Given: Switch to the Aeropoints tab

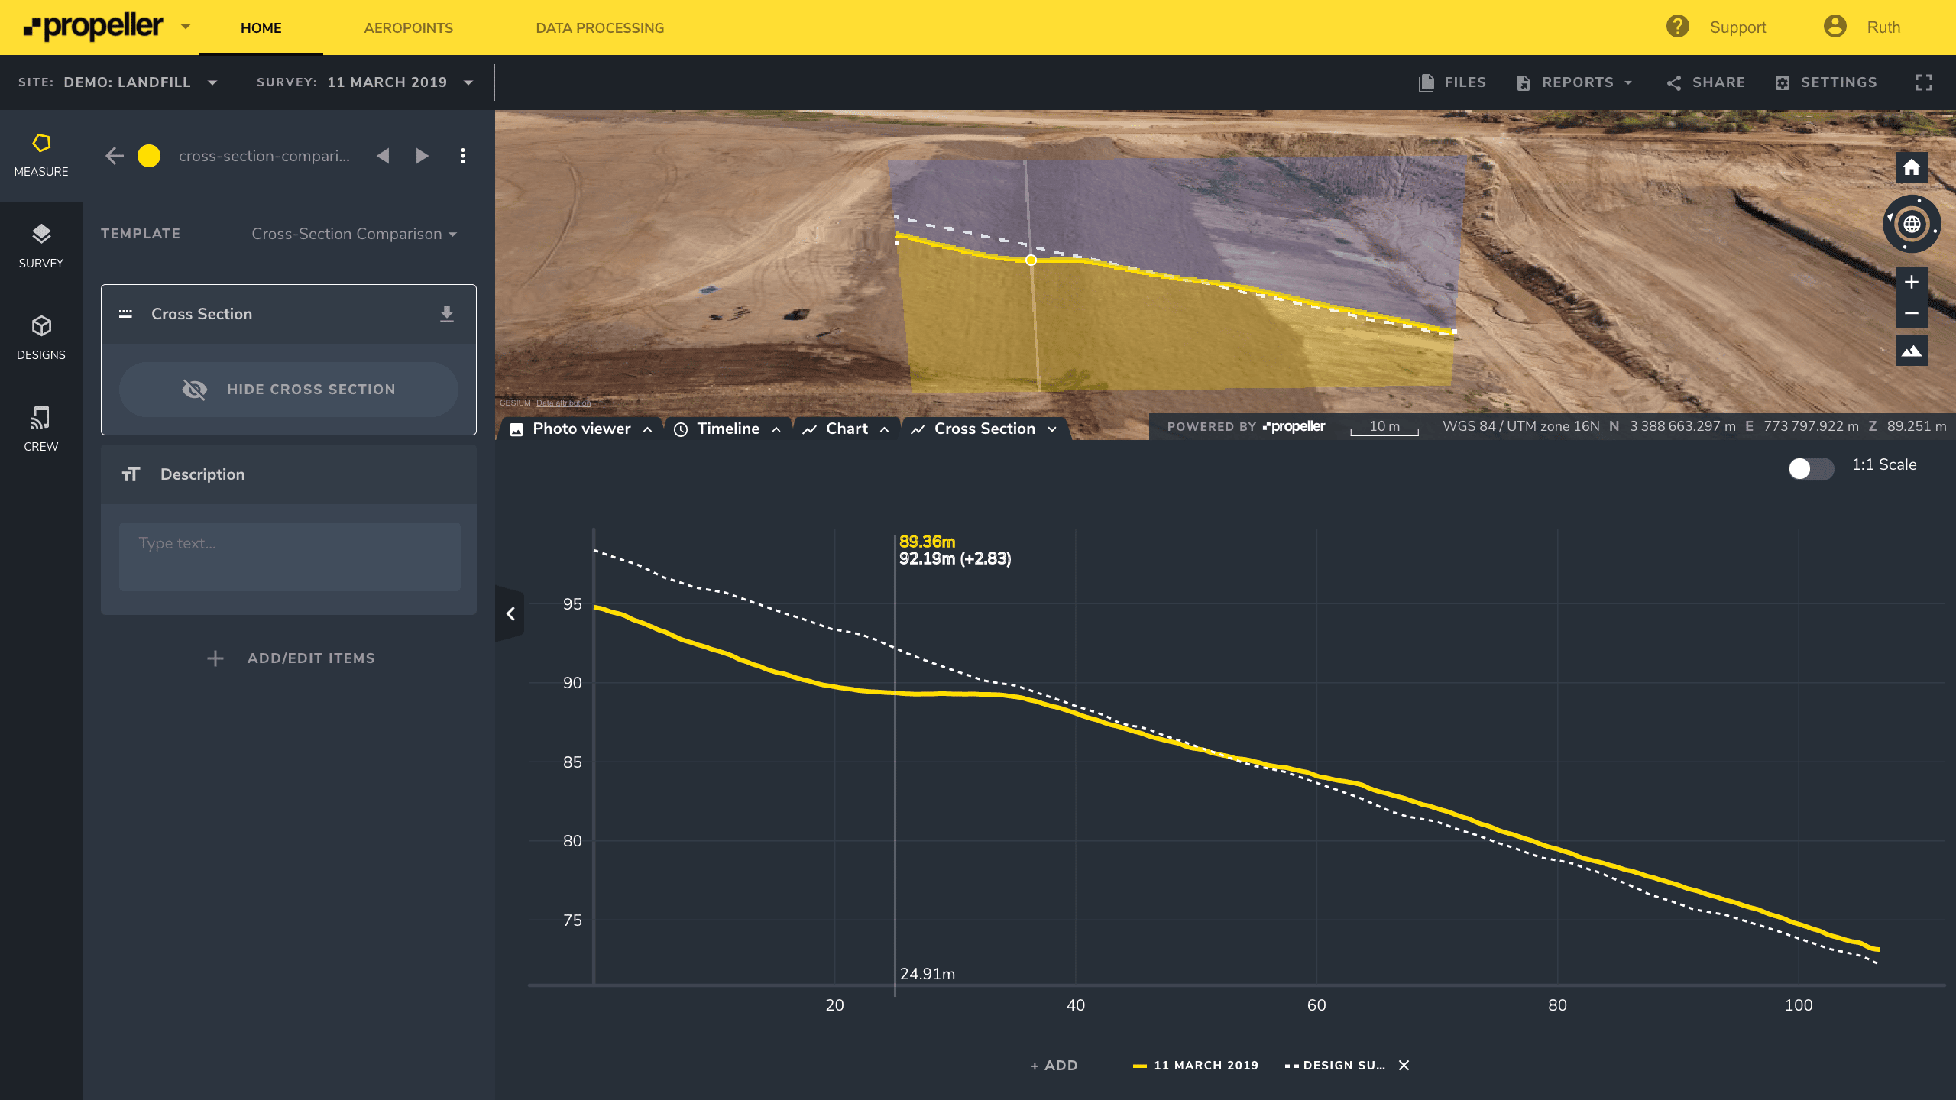Looking at the screenshot, I should 408,28.
